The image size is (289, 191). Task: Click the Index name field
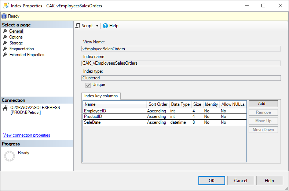tap(181, 63)
